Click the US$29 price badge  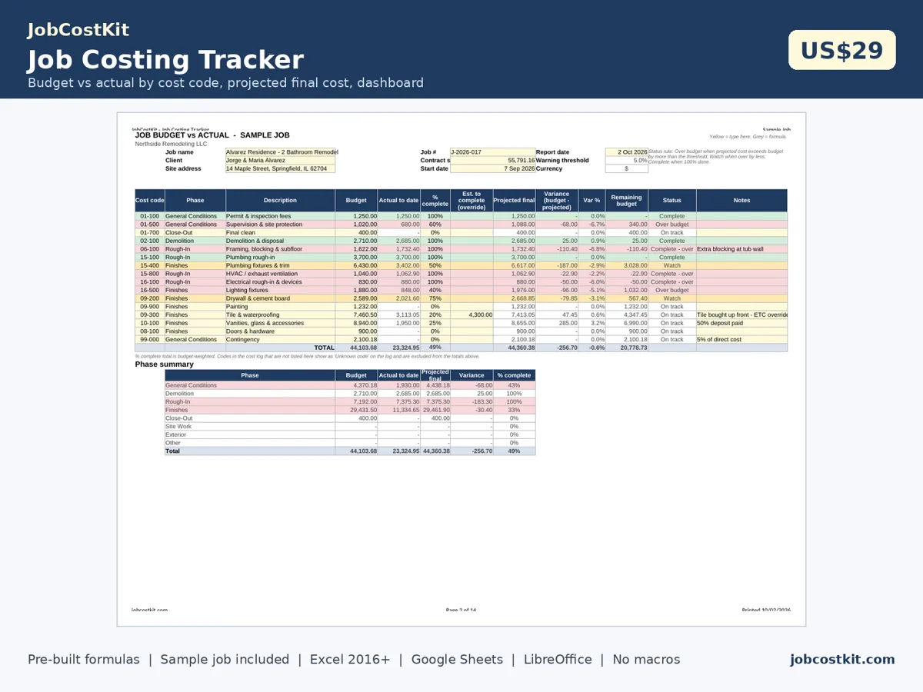(x=842, y=50)
